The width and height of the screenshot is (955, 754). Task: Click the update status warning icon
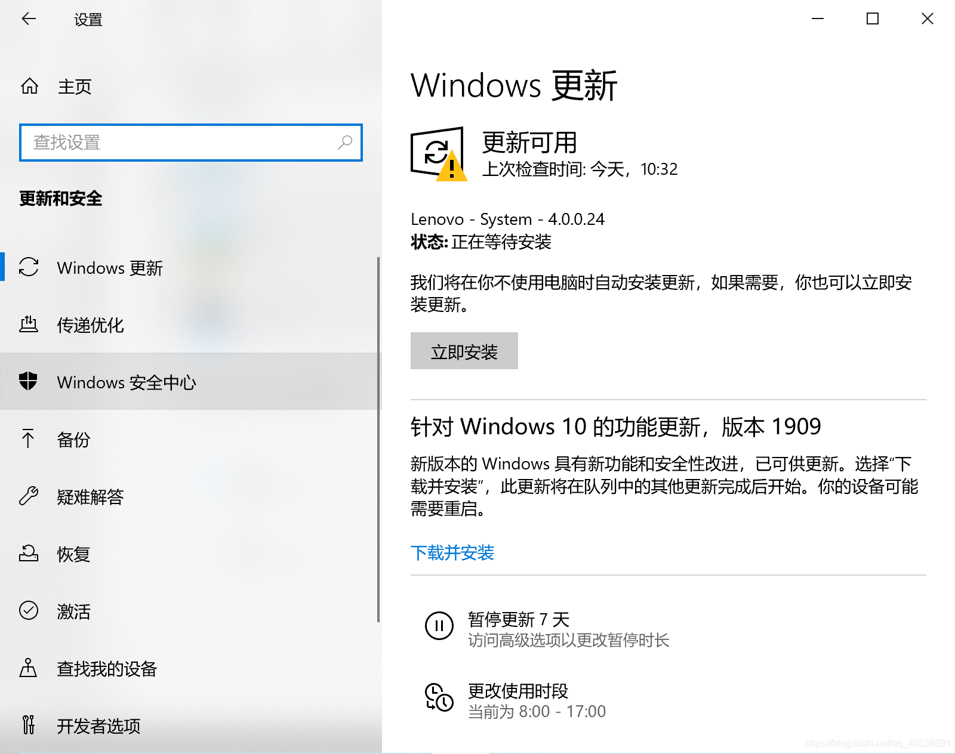pyautogui.click(x=439, y=154)
